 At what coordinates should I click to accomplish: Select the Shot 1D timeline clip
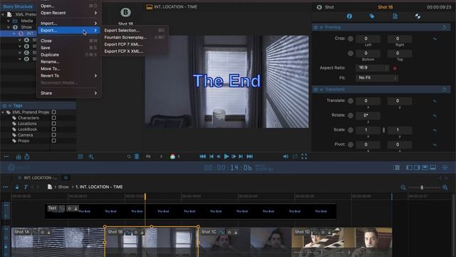point(342,242)
